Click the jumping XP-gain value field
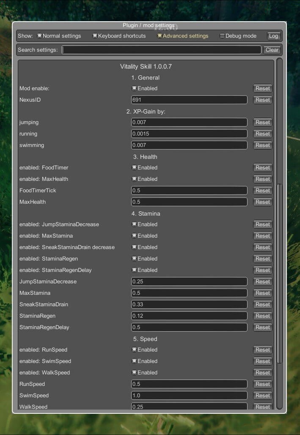Image resolution: width=300 pixels, height=435 pixels. (189, 122)
